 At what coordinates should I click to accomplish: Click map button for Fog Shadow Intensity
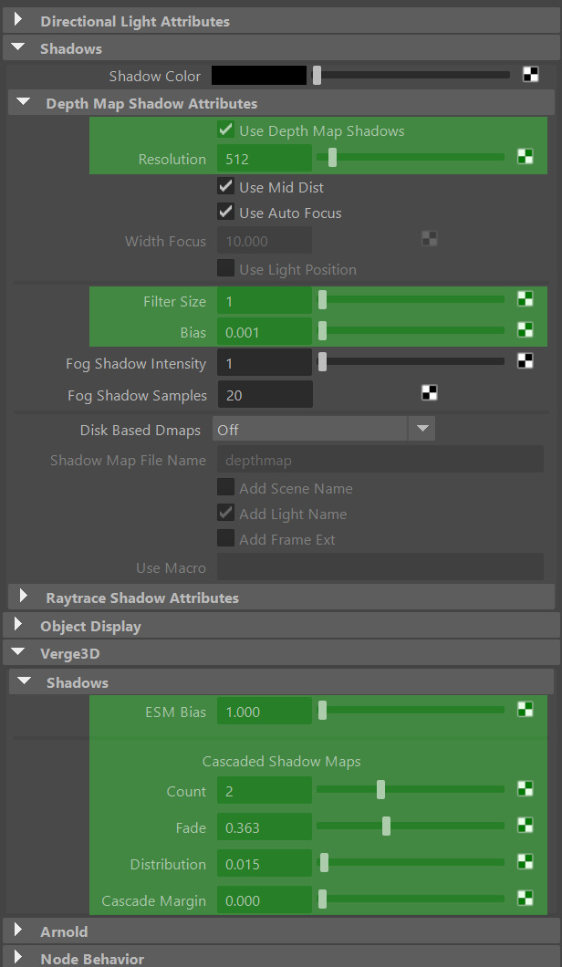[x=525, y=360]
